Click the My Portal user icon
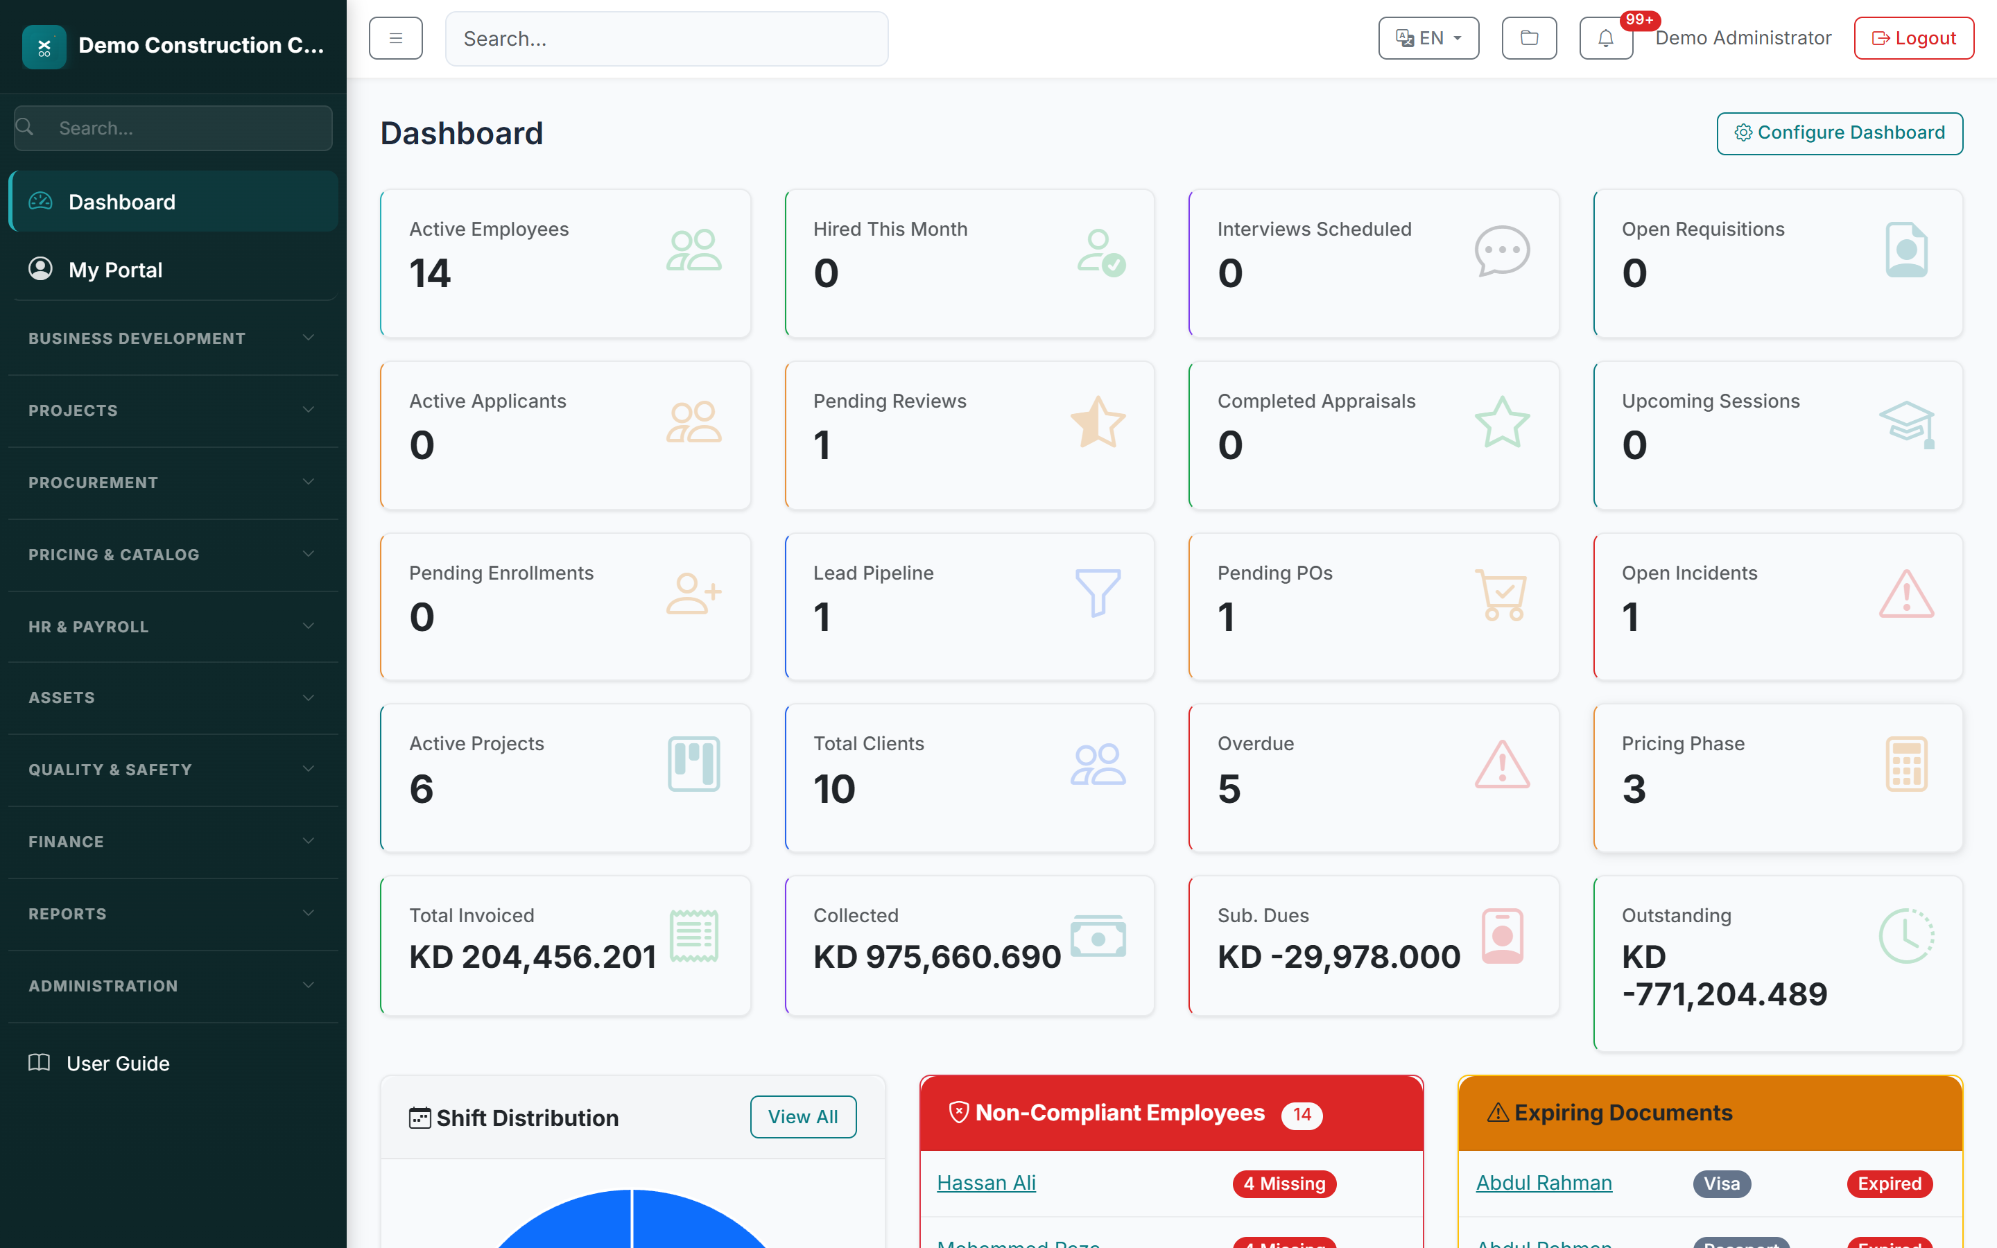1997x1248 pixels. tap(40, 269)
